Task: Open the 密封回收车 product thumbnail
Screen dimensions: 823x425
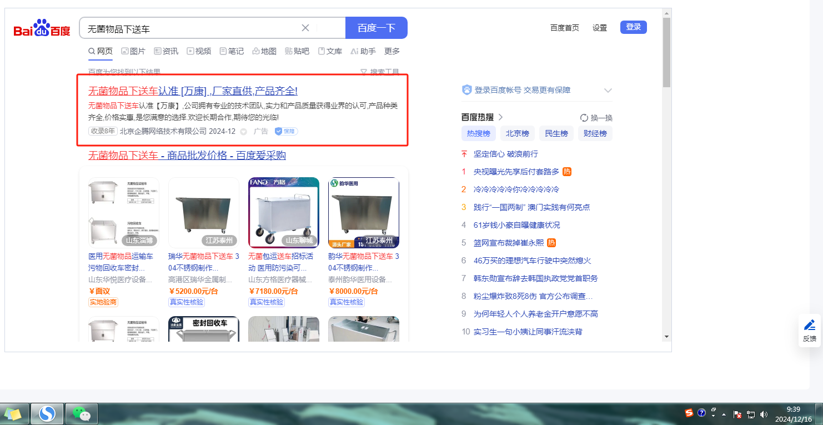Action: [204, 329]
